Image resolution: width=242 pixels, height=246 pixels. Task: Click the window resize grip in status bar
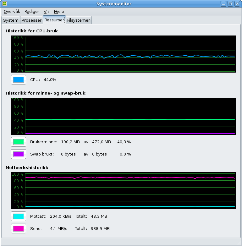[x=239, y=243]
